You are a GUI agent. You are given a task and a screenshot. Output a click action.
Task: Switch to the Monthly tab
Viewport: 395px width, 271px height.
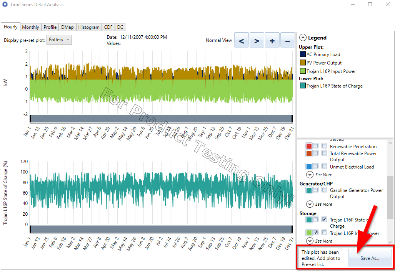pyautogui.click(x=30, y=27)
